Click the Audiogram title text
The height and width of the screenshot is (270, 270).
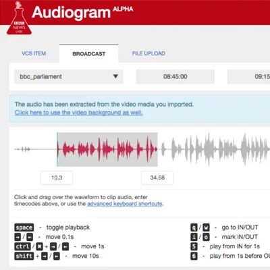click(x=72, y=13)
